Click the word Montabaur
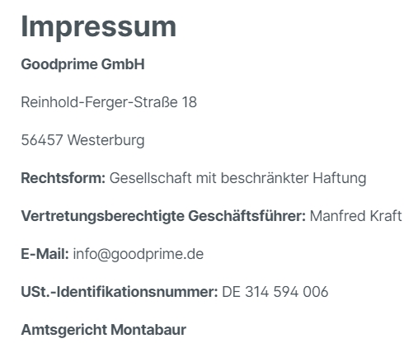Screen dimensions: 418x348 [148, 330]
